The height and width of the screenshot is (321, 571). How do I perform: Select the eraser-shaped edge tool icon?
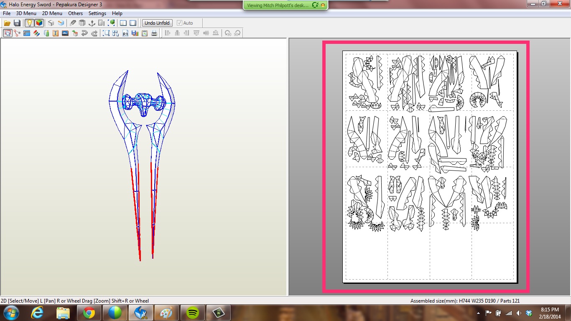(73, 23)
